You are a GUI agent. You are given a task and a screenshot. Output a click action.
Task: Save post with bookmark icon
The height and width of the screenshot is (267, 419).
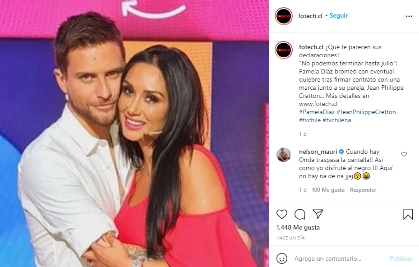click(x=408, y=214)
